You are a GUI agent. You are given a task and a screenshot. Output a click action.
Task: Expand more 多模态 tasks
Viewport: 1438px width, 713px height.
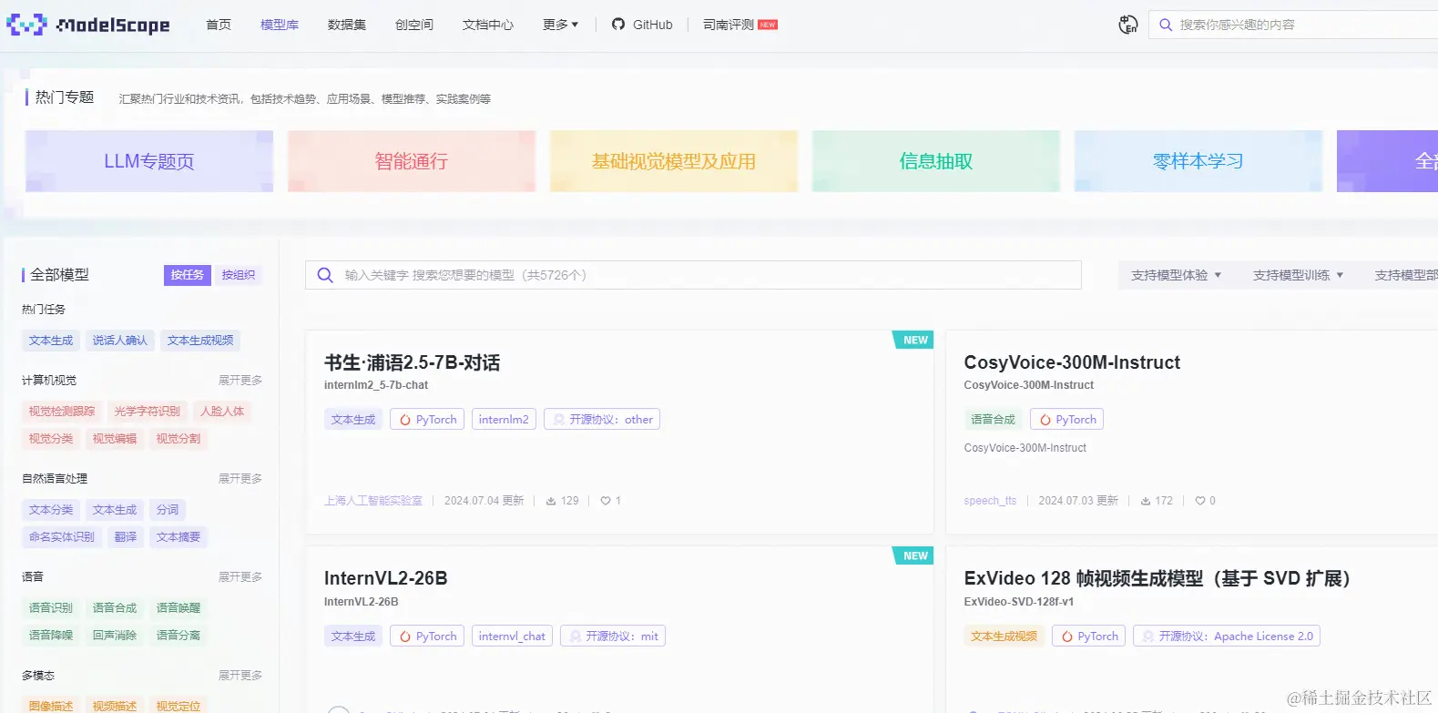click(x=240, y=676)
